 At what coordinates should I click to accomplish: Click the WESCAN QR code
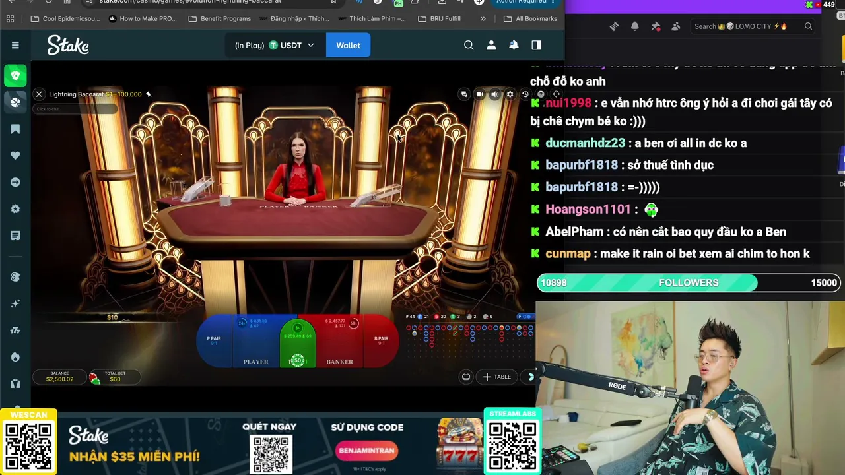tap(28, 447)
